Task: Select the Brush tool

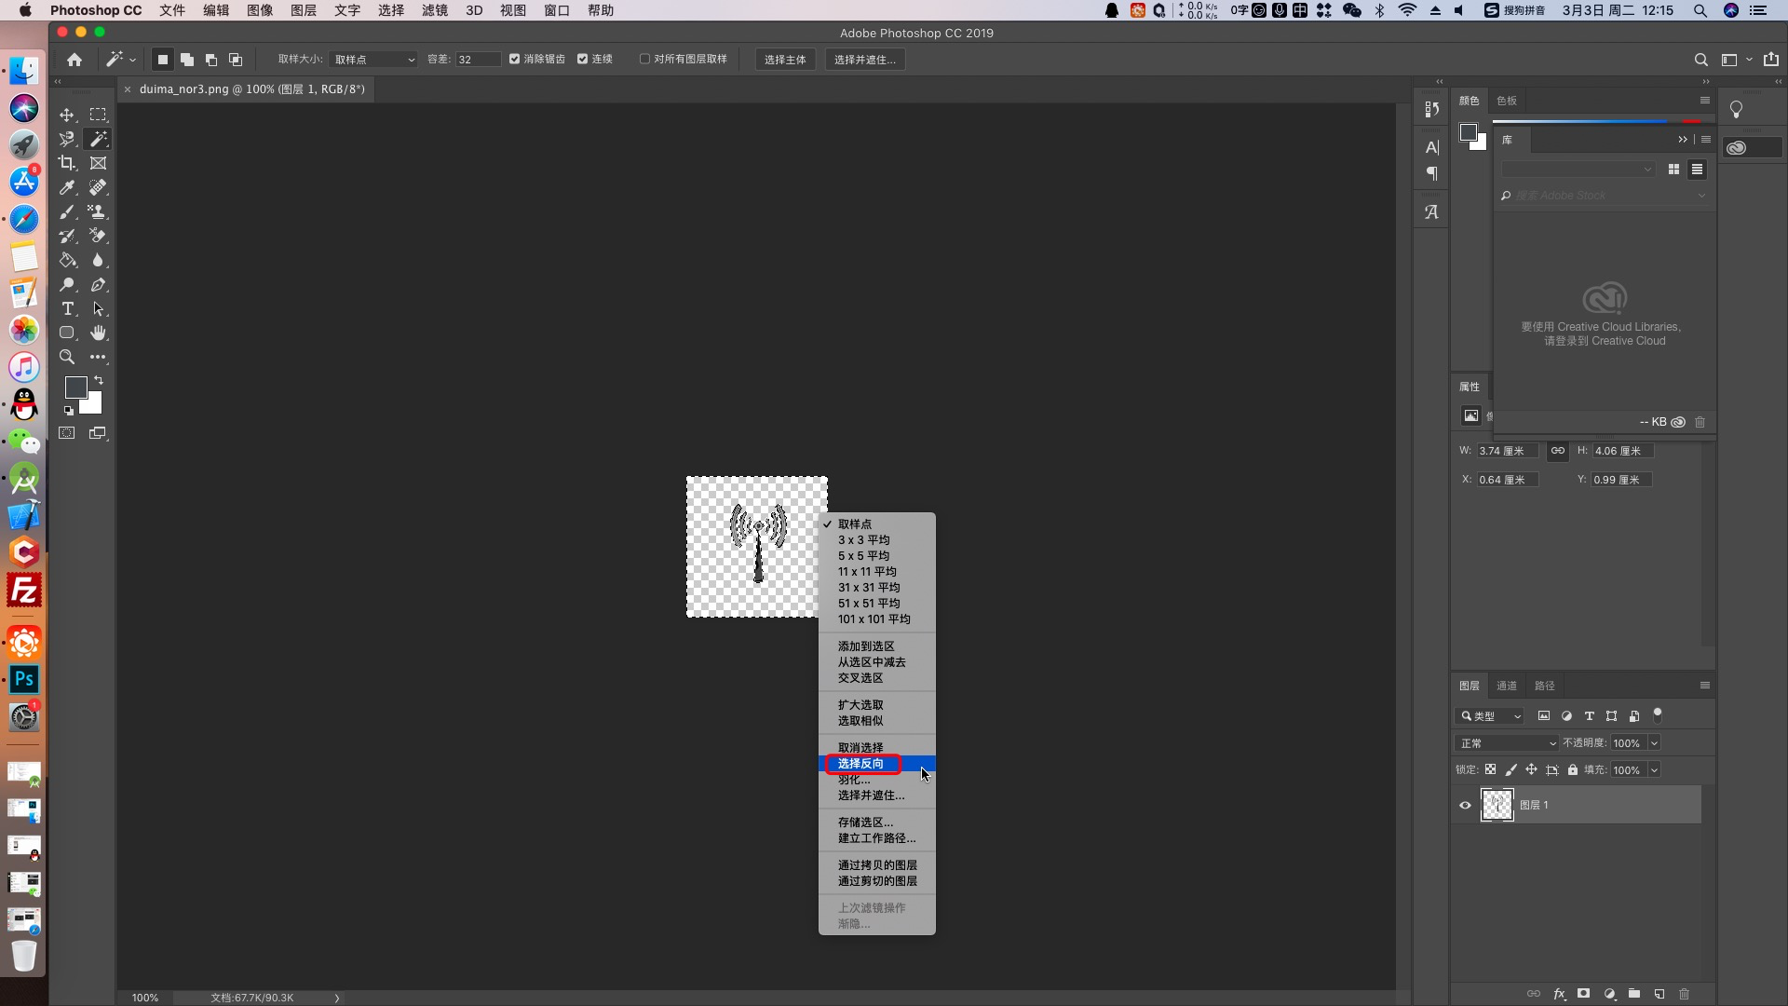Action: pyautogui.click(x=67, y=211)
